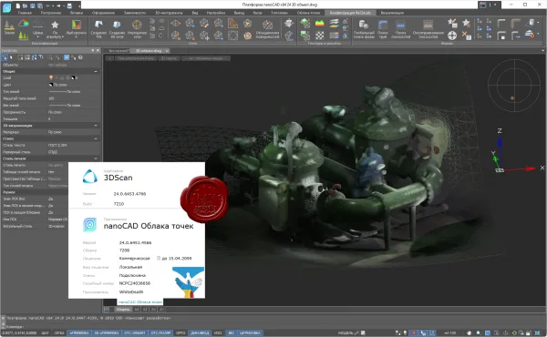Click the view compass circle in viewport
The image size is (547, 337).
point(513,86)
